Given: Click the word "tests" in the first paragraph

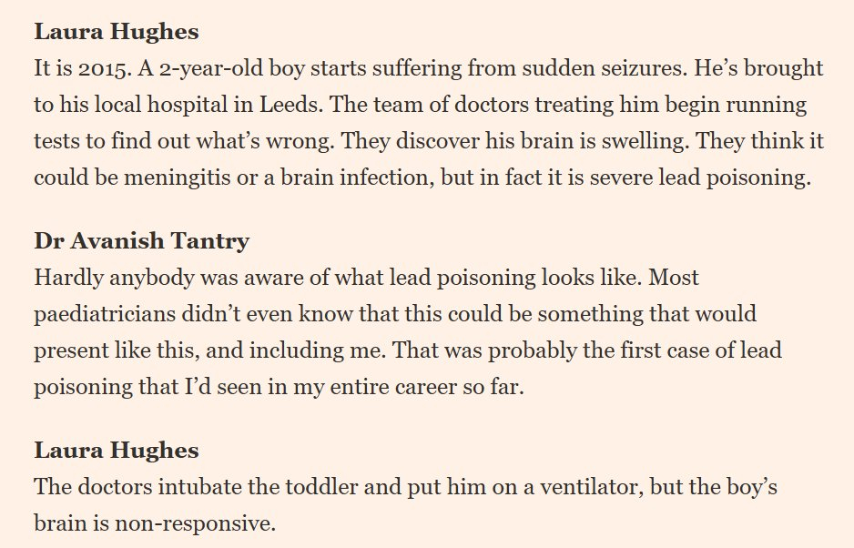Looking at the screenshot, I should pos(57,141).
